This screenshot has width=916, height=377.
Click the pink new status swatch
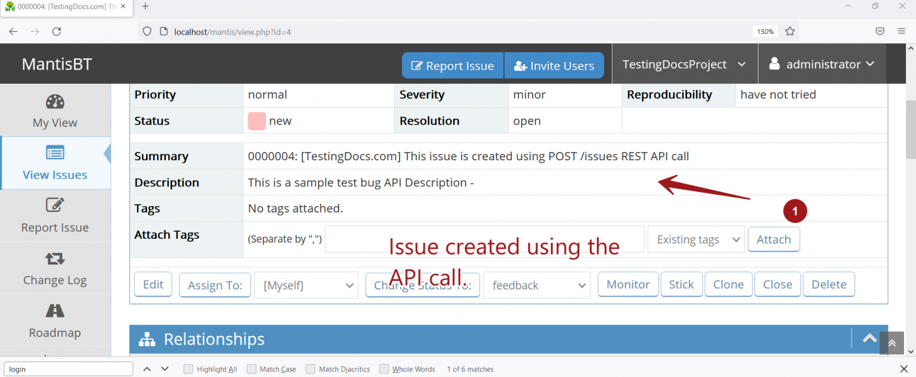click(256, 120)
